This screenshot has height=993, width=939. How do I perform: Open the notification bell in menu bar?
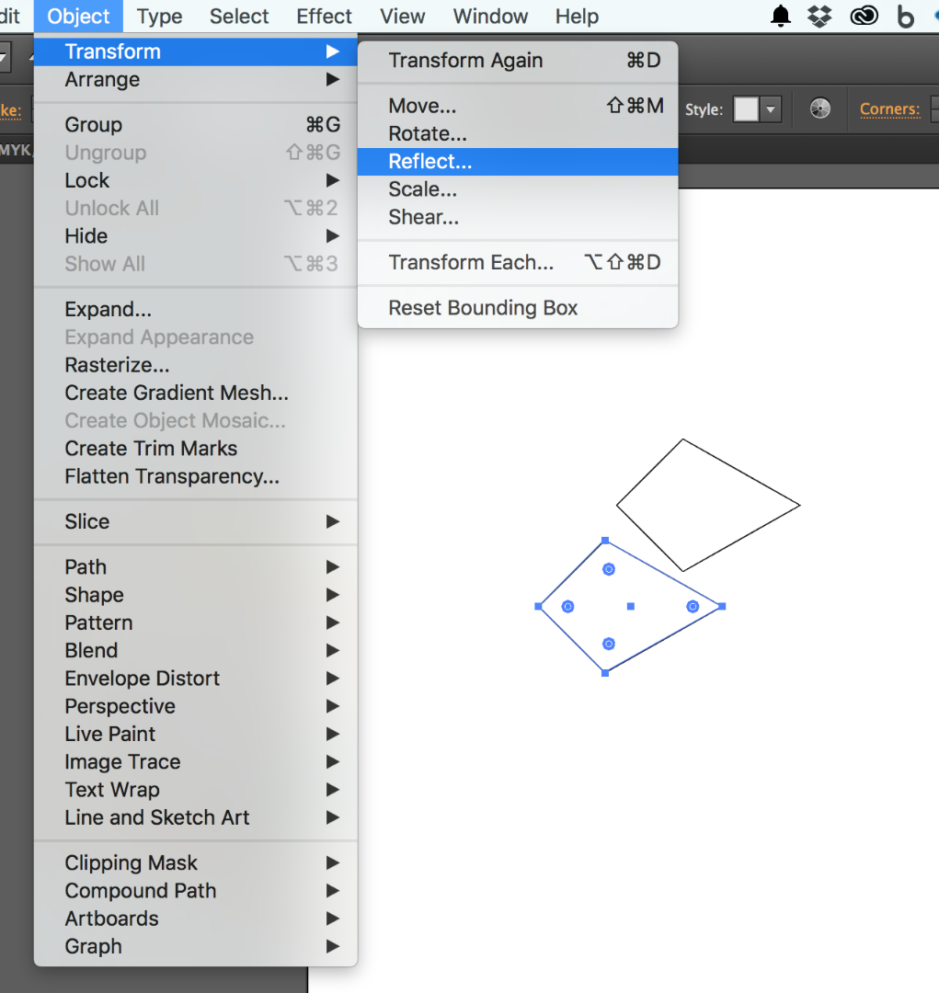[781, 16]
